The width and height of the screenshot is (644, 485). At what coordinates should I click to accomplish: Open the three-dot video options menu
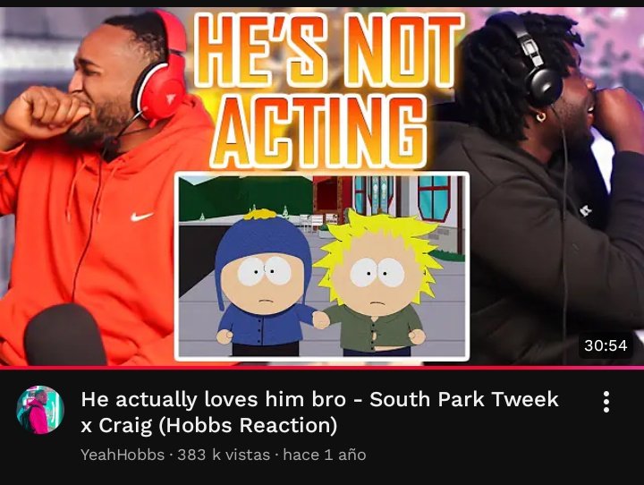pyautogui.click(x=606, y=402)
